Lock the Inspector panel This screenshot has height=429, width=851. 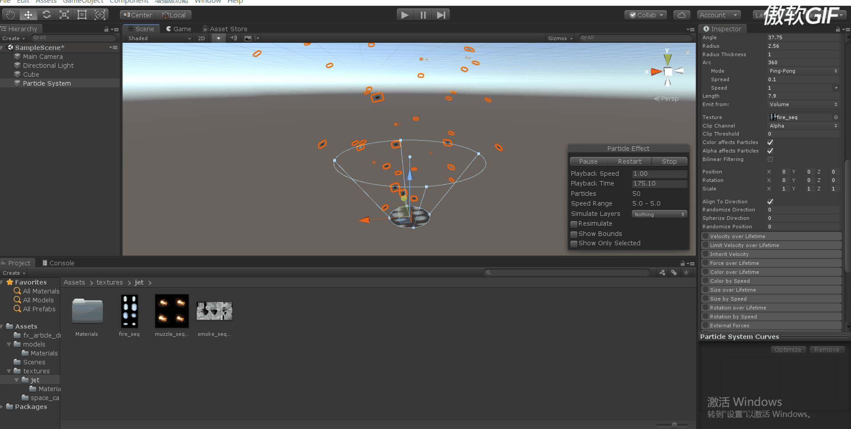[x=838, y=29]
